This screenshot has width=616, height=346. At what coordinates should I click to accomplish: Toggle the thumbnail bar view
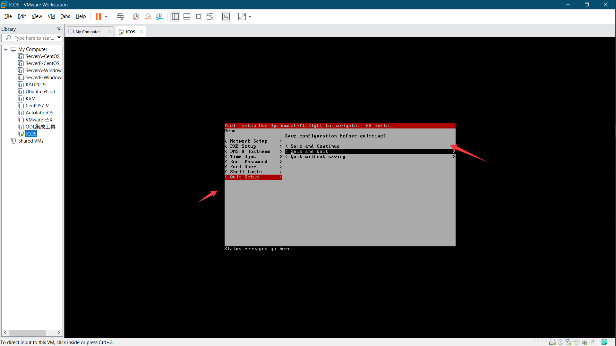coord(187,16)
